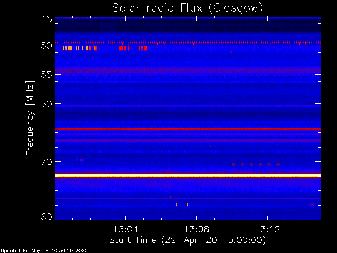Image resolution: width=337 pixels, height=253 pixels.
Task: Click the 13:12 time tick label
Action: (267, 229)
